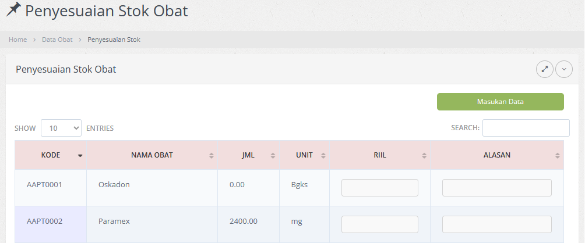Click the pushpin icon beside page title
Image resolution: width=585 pixels, height=243 pixels.
[x=13, y=10]
